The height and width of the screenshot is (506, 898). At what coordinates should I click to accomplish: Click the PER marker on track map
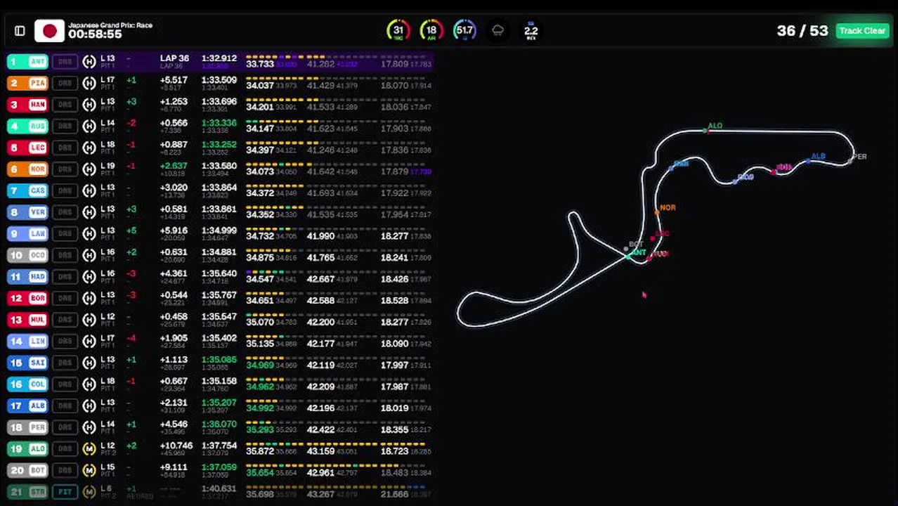850,161
